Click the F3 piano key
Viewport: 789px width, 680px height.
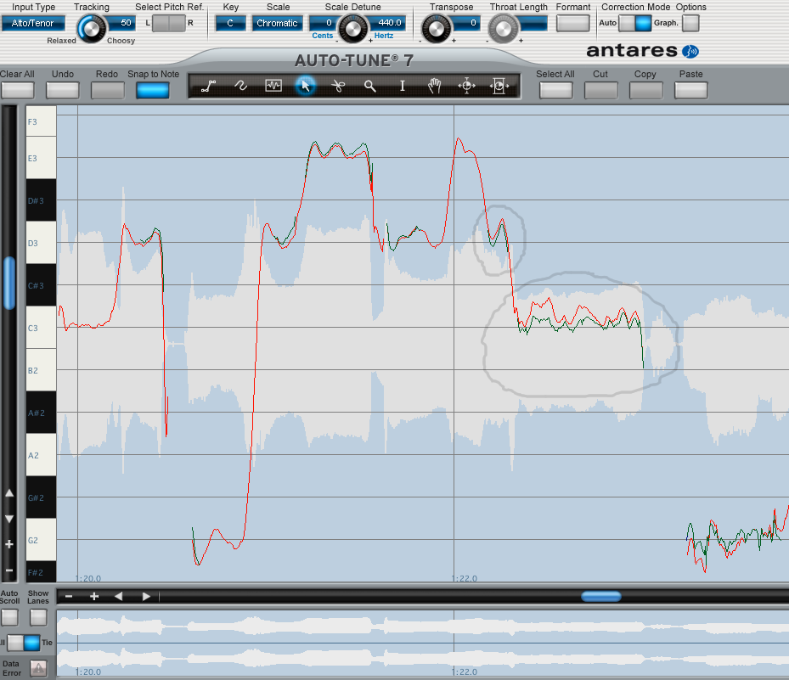pyautogui.click(x=42, y=121)
